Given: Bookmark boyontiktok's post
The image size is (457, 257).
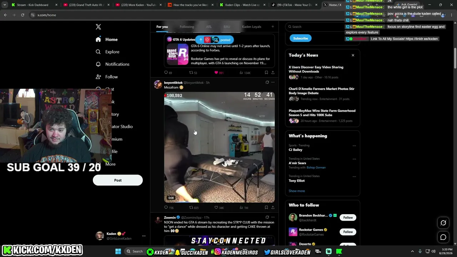Looking at the screenshot, I should [266, 208].
